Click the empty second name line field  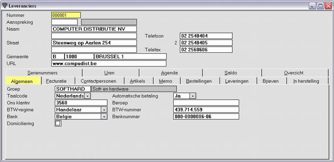pyautogui.click(x=94, y=36)
